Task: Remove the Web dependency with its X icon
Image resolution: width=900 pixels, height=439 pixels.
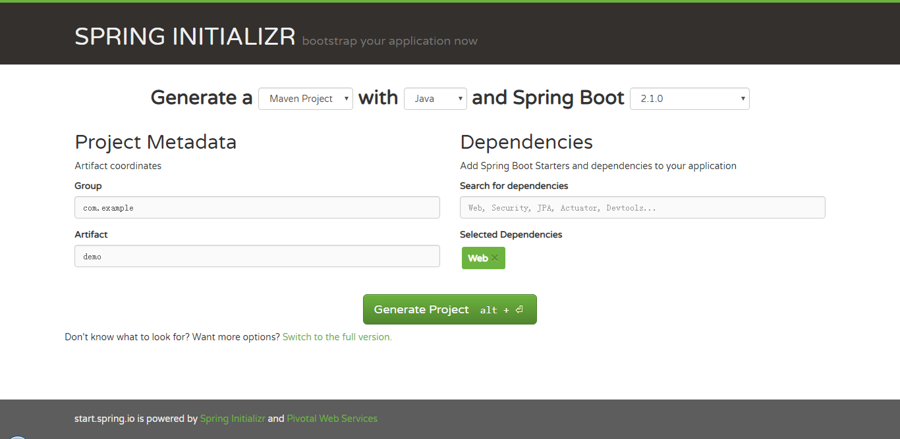Action: [x=495, y=258]
